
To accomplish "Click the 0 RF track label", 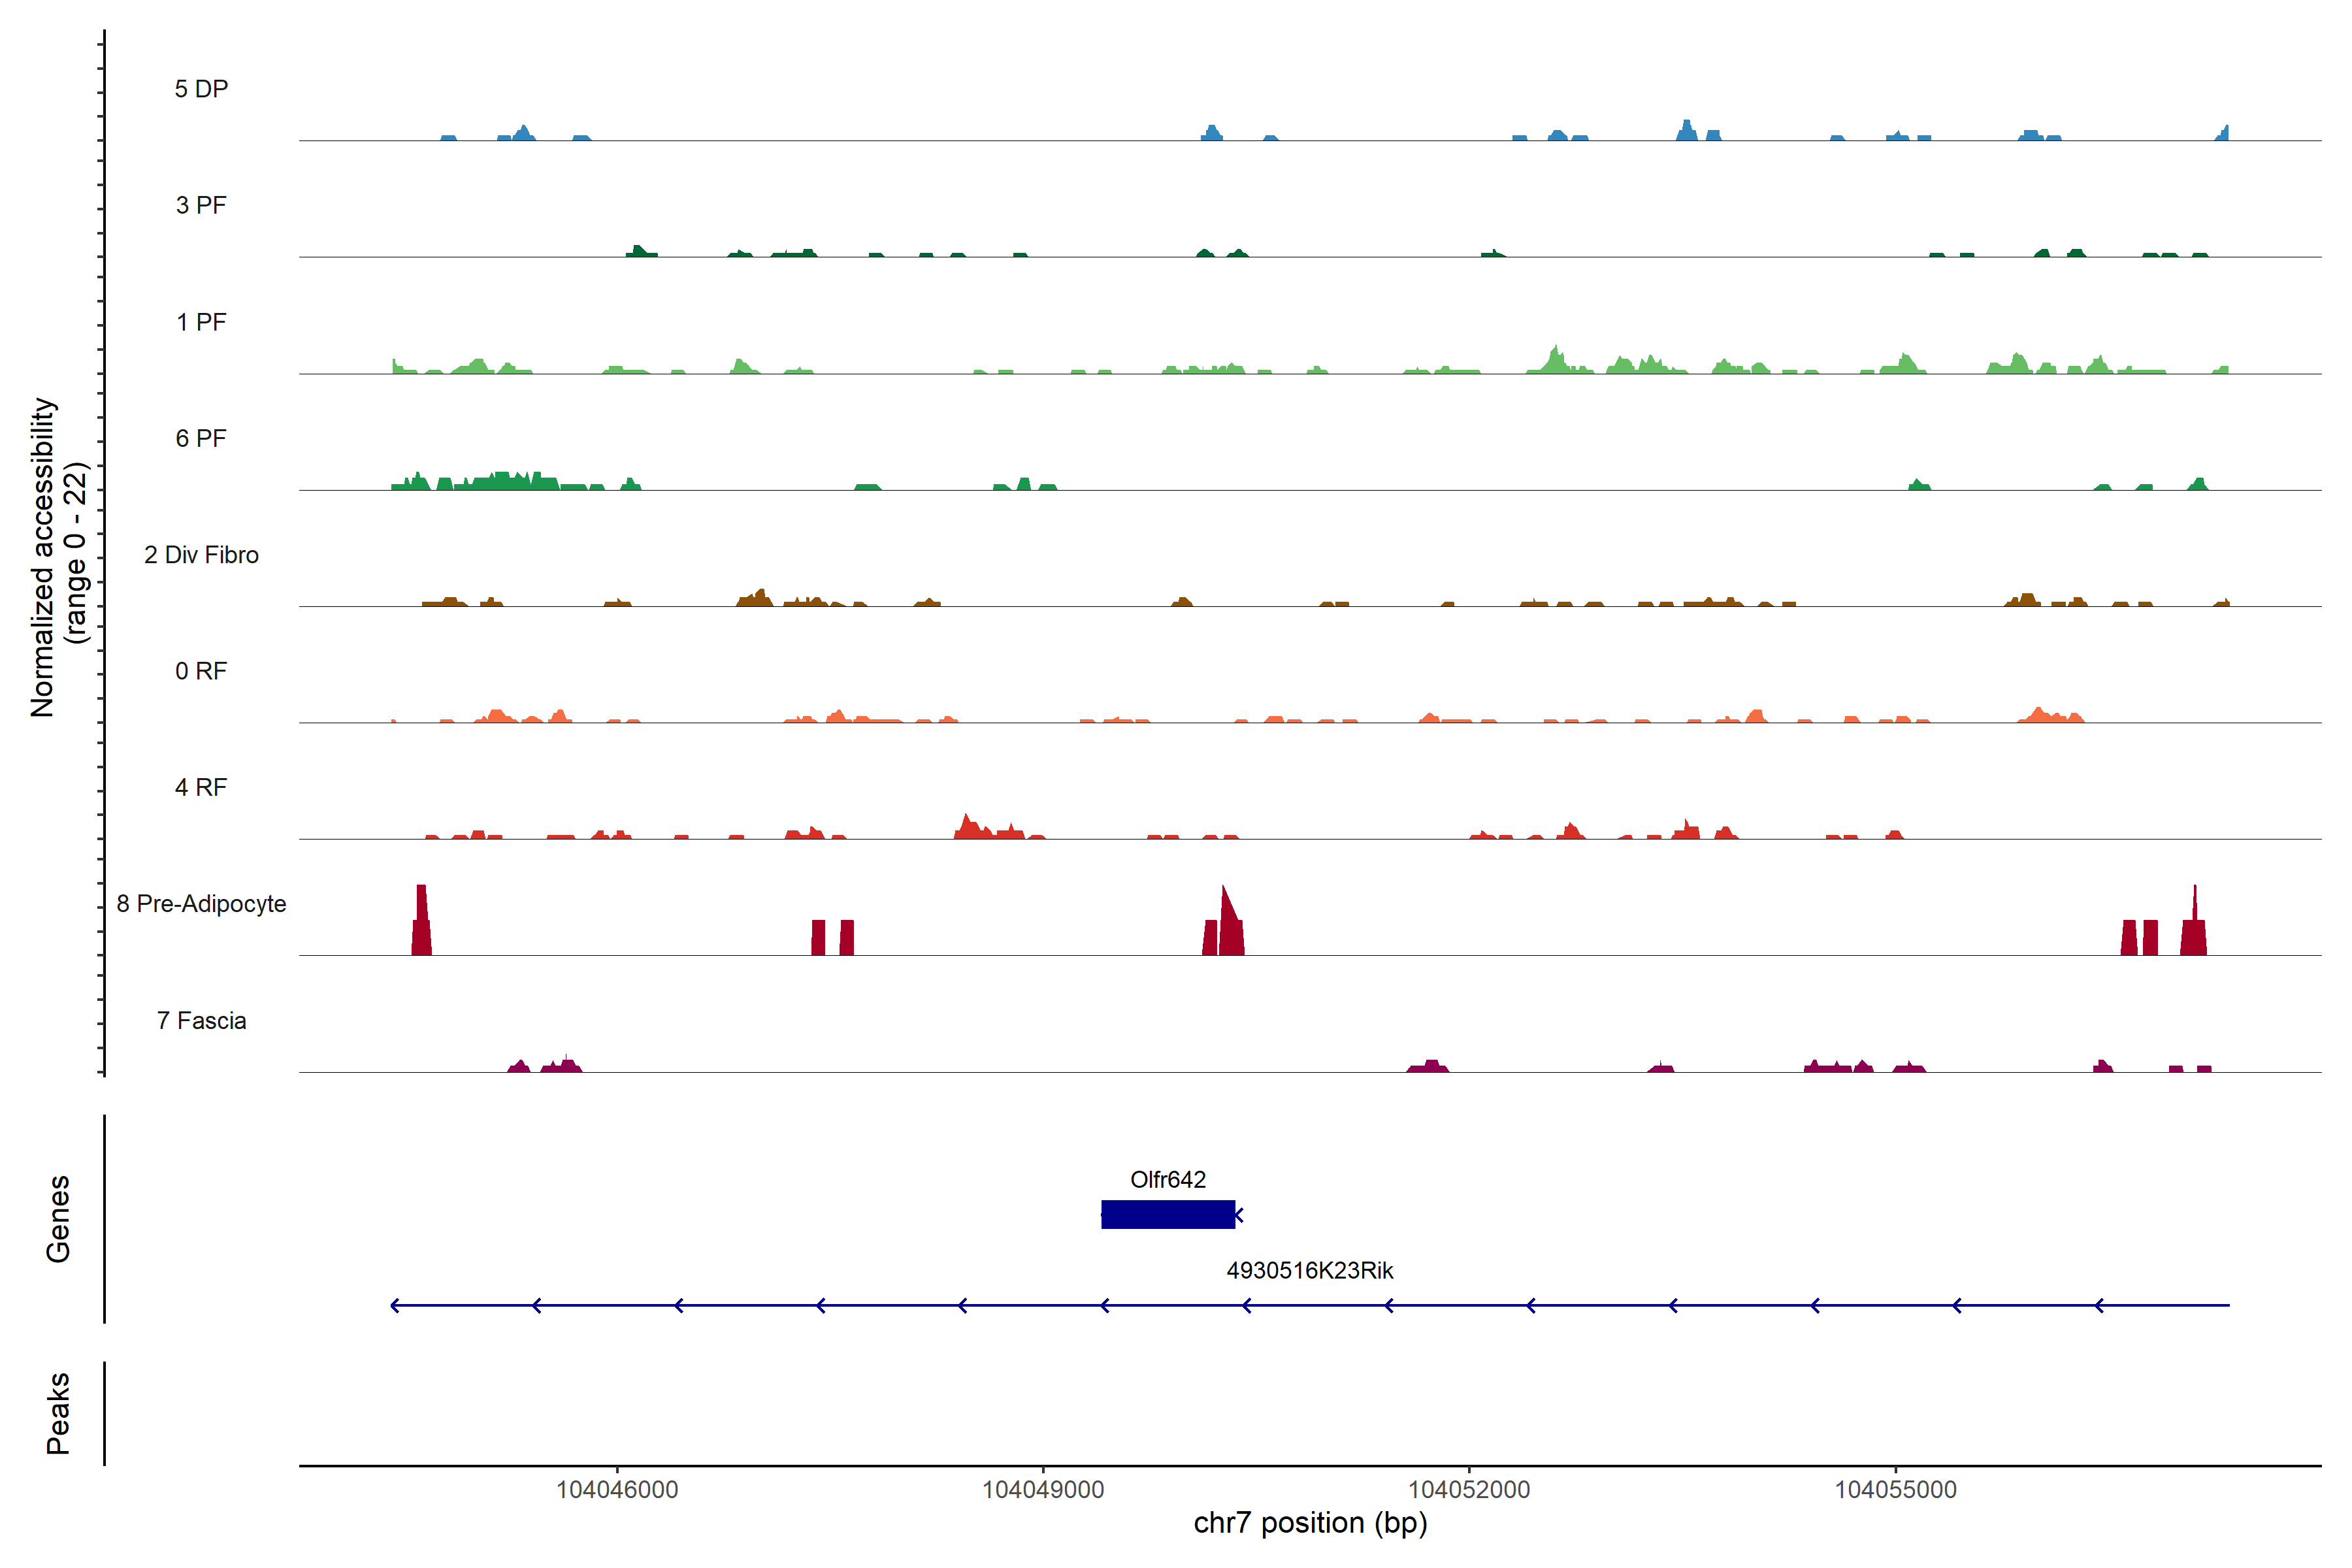I will 201,671.
